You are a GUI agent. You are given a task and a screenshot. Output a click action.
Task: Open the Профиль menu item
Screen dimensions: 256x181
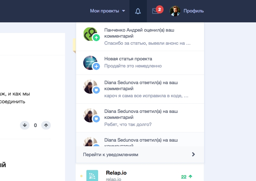pos(193,11)
